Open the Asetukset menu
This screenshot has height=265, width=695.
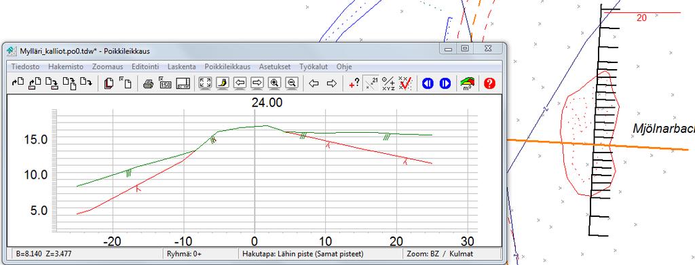(275, 67)
